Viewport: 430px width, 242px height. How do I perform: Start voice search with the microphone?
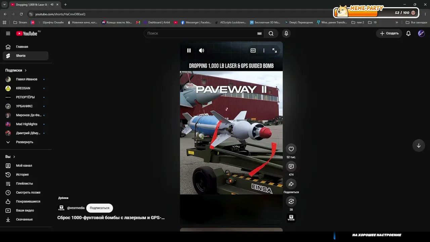[x=286, y=33]
